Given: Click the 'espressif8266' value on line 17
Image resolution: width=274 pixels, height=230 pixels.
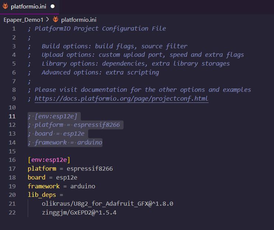Looking at the screenshot, I should (90, 169).
